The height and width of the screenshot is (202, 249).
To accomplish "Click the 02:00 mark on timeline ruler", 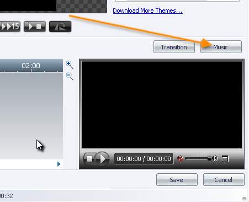I will (31, 66).
